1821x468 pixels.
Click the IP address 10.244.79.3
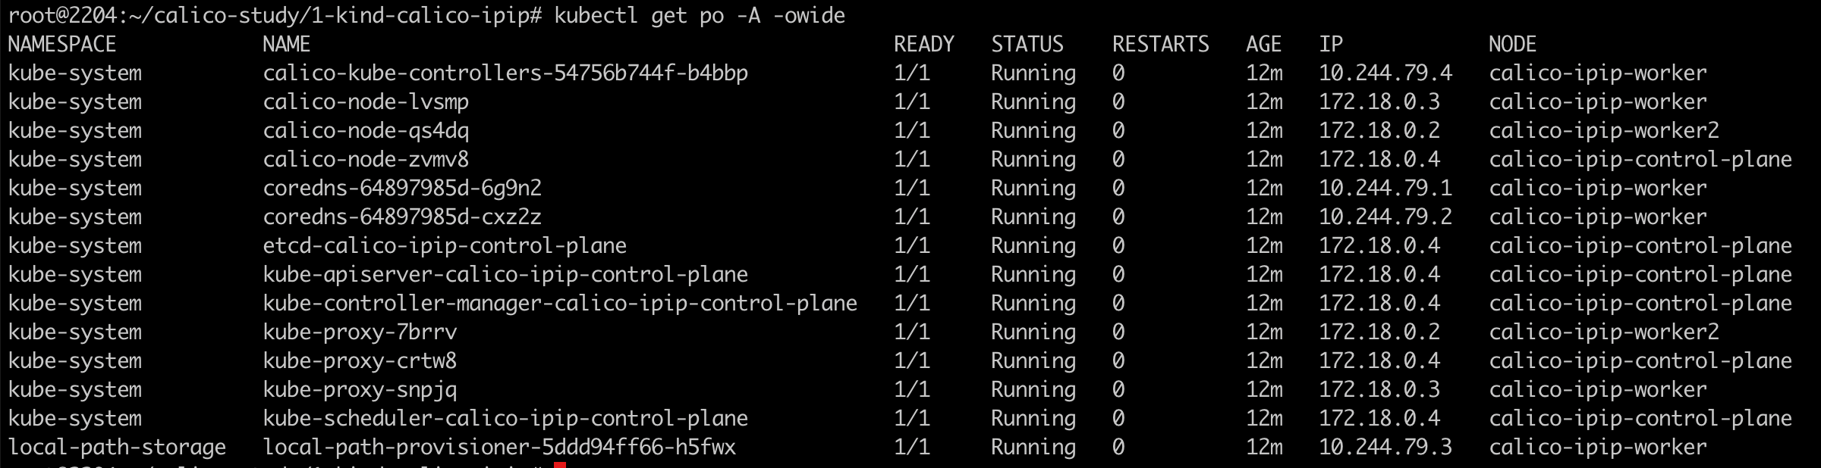[1385, 448]
